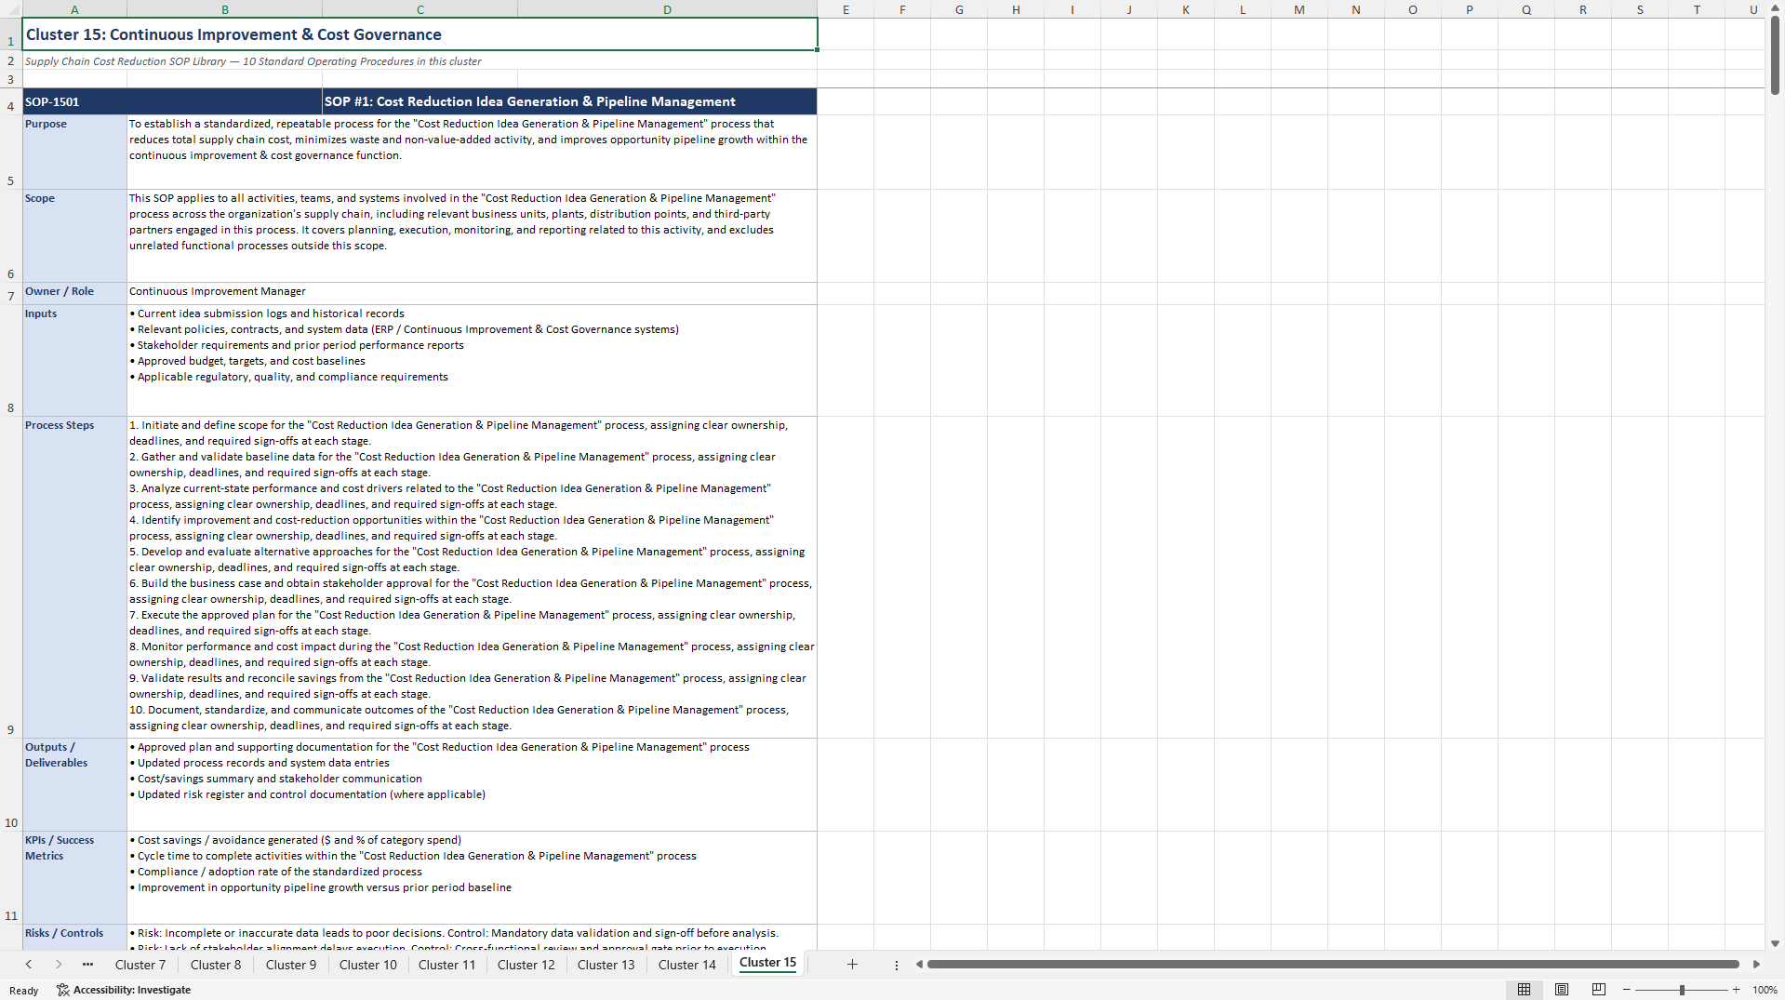Click horizontal scrollbar left arrow
Image resolution: width=1785 pixels, height=1000 pixels.
[x=919, y=965]
